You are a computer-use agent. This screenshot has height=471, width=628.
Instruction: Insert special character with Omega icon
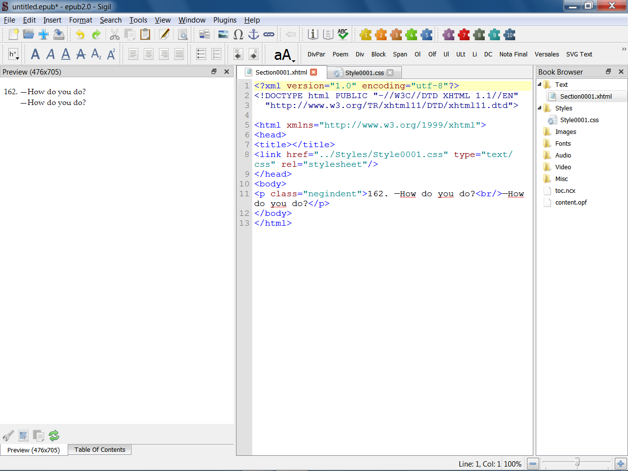click(238, 34)
